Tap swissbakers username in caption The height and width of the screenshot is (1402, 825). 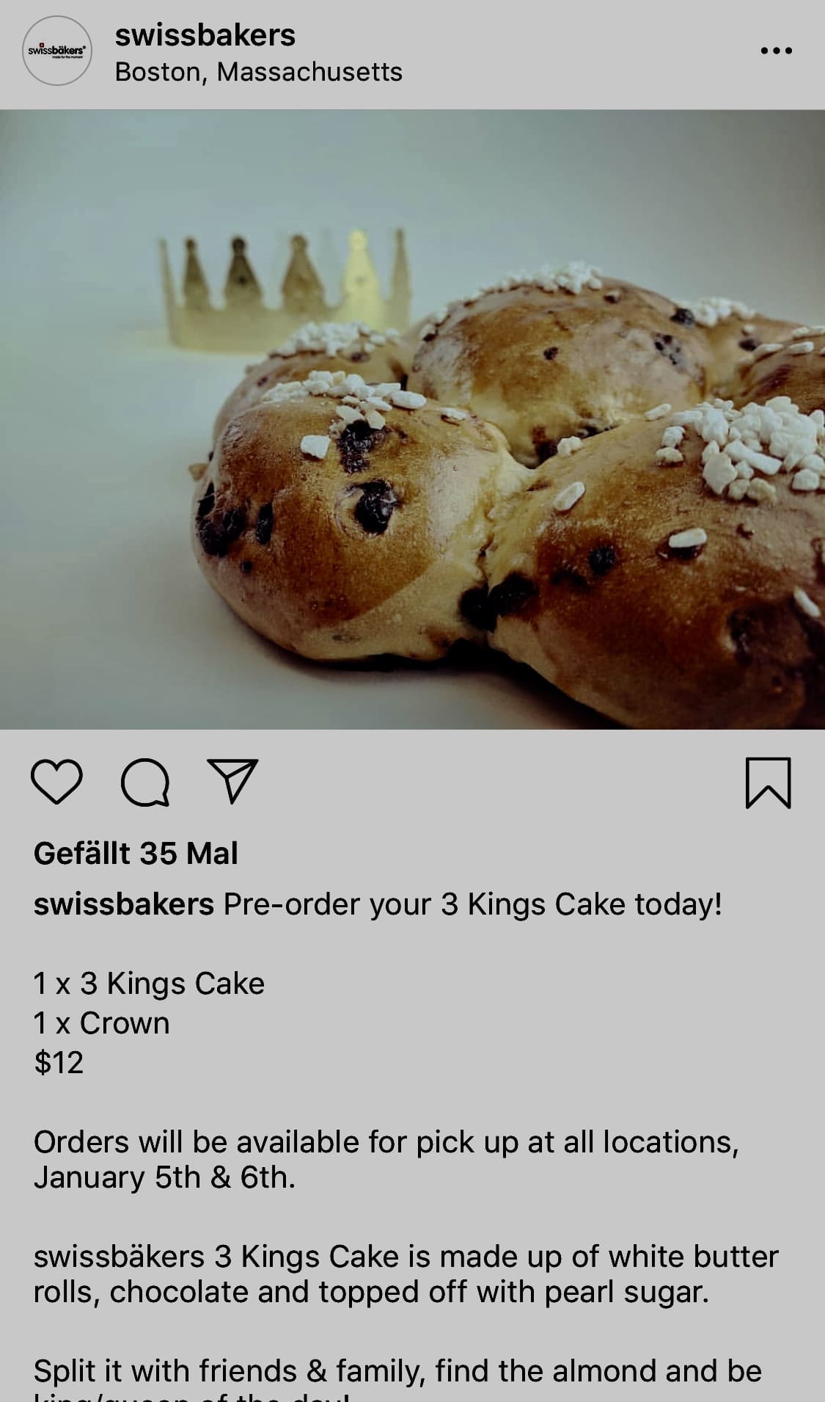coord(124,904)
